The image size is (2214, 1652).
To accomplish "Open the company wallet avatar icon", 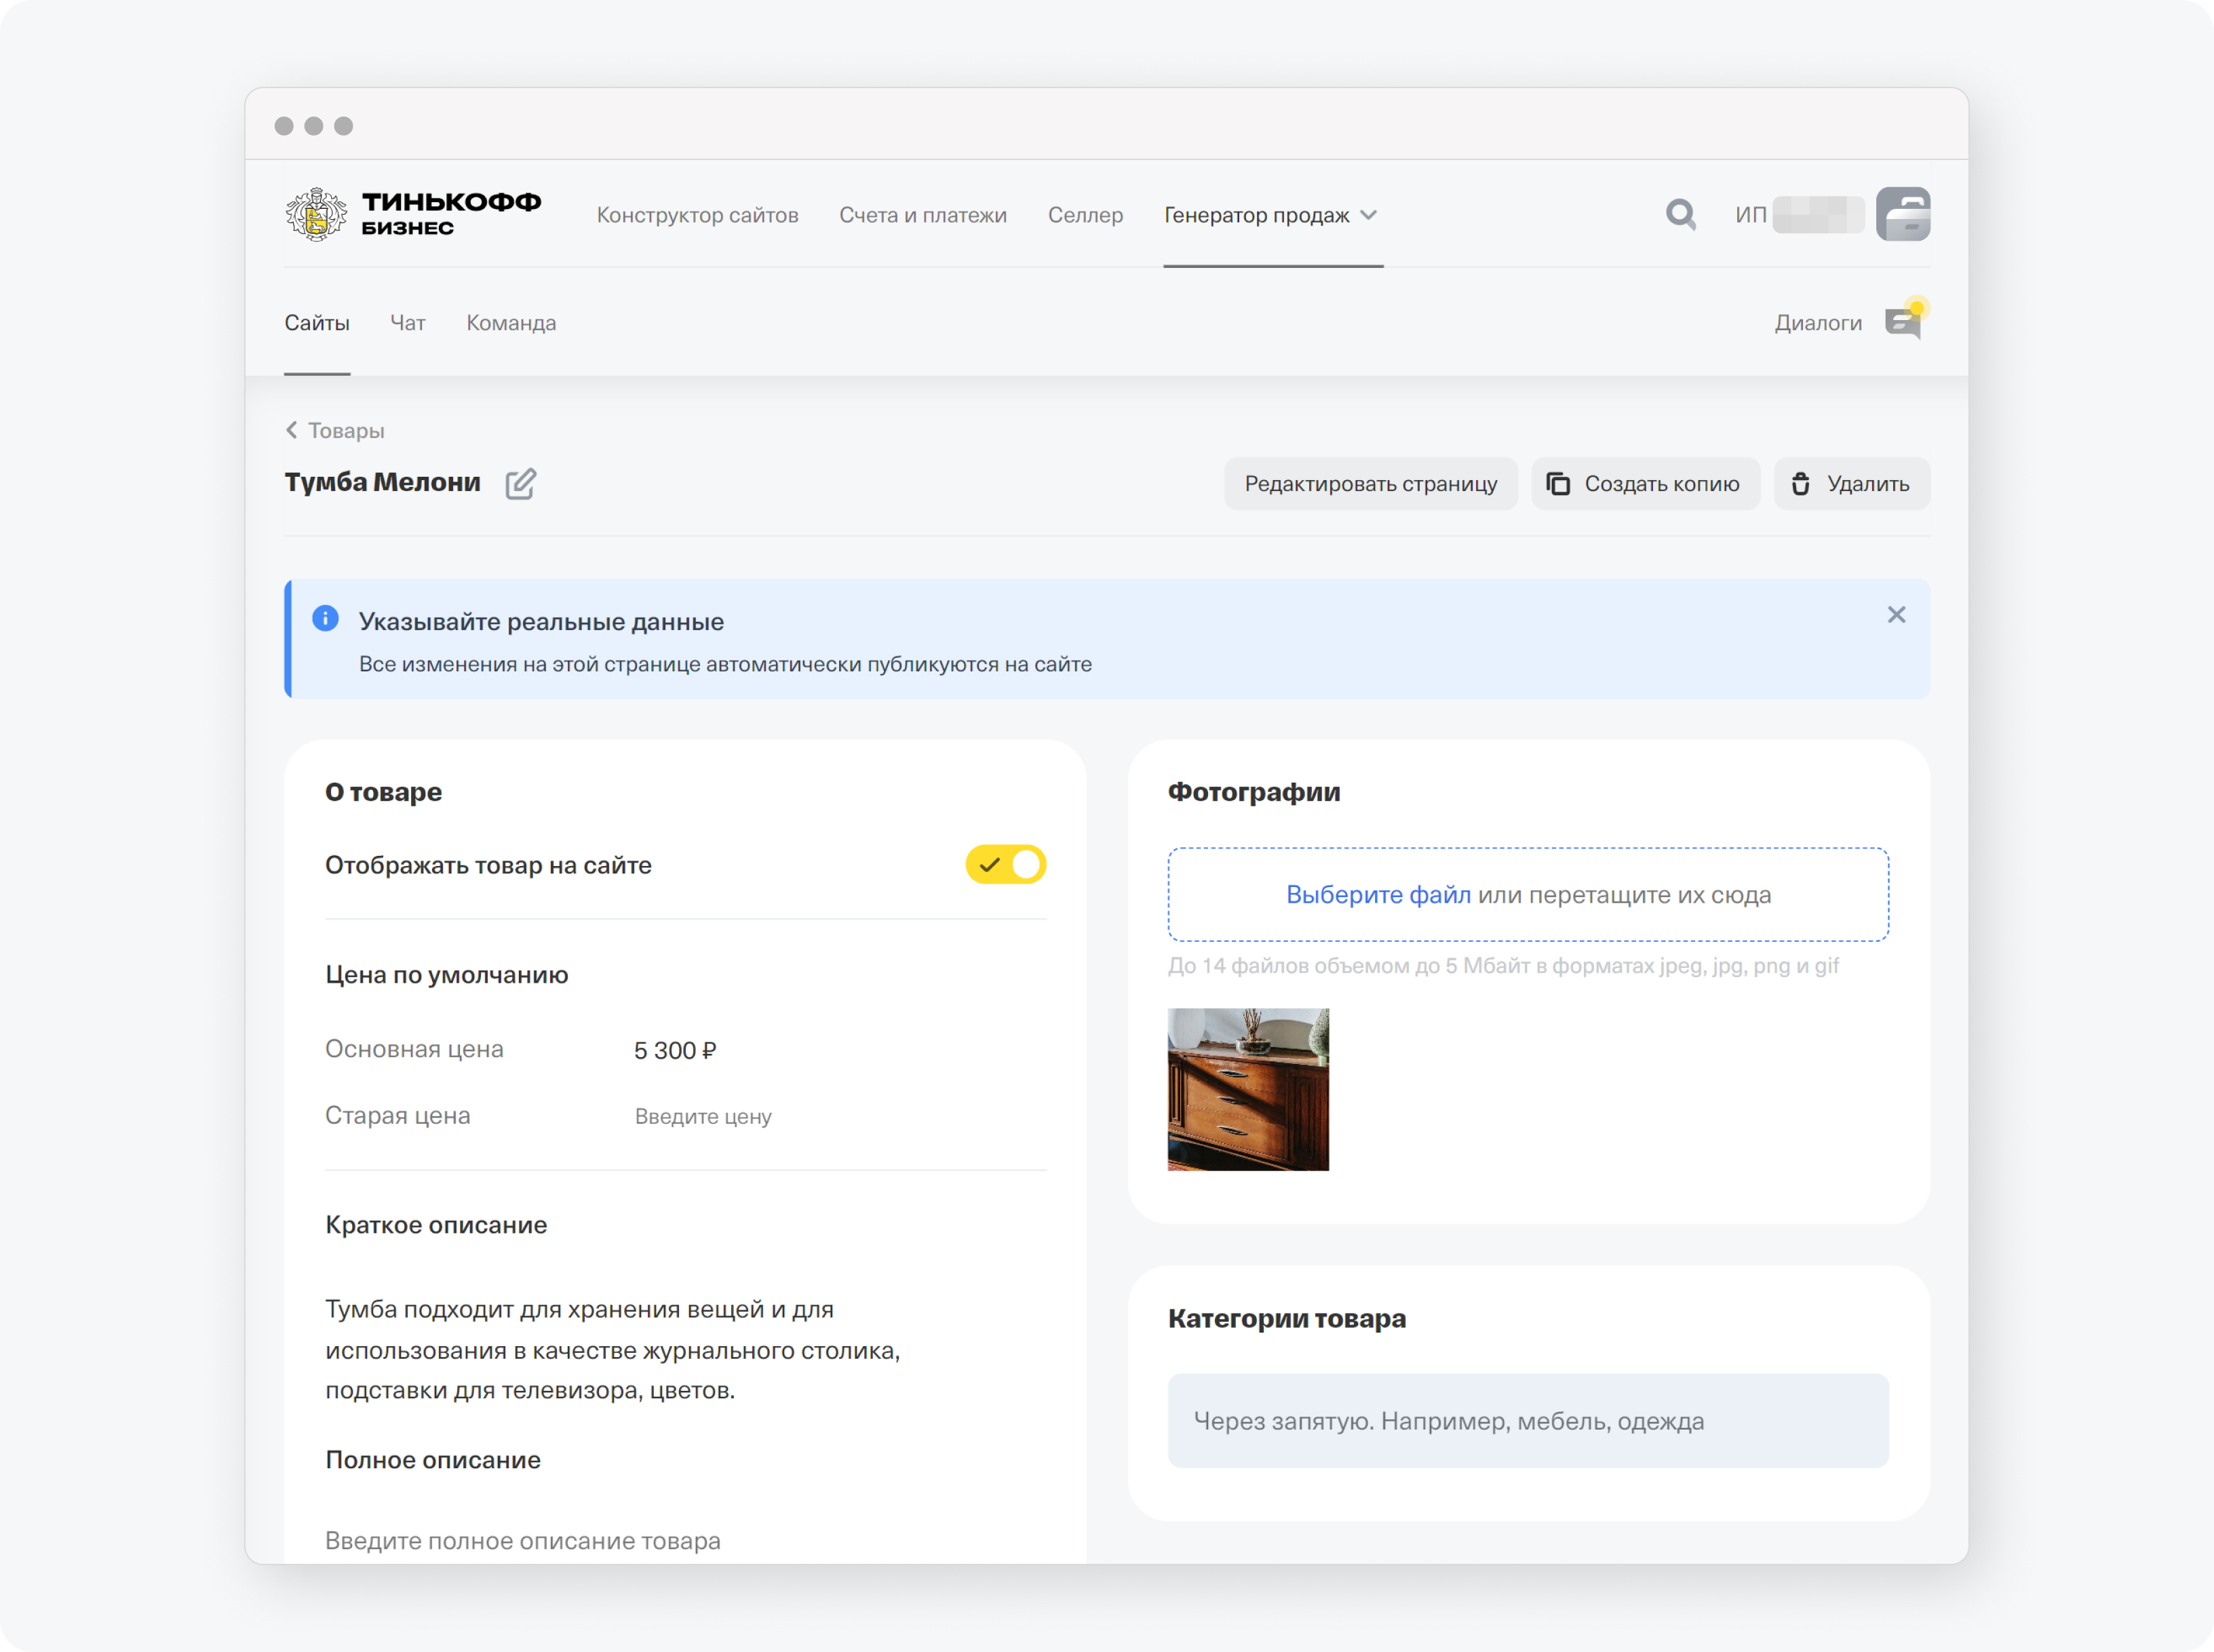I will pyautogui.click(x=1903, y=214).
